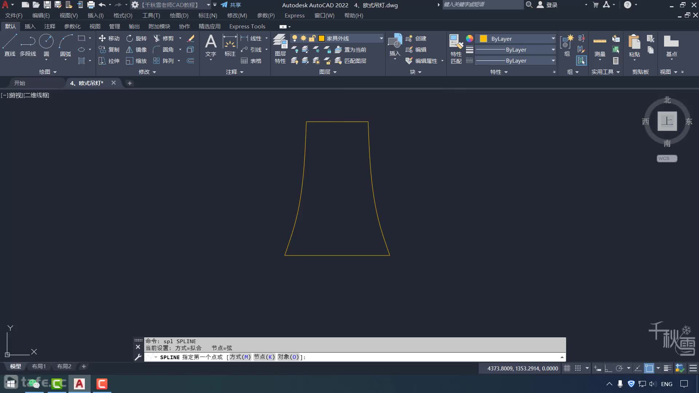This screenshot has height=393, width=699.
Task: Open the Text (文字) tool
Action: pyautogui.click(x=211, y=45)
